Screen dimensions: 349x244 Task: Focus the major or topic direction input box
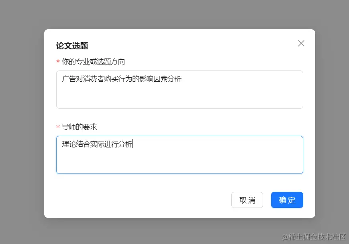click(180, 89)
